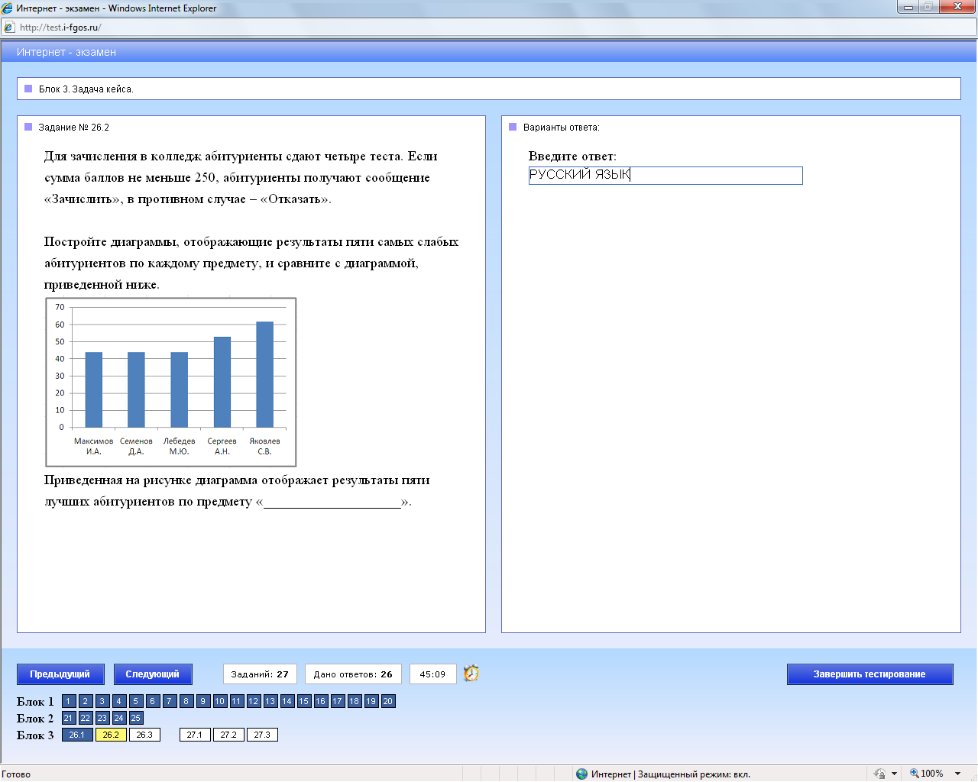Screen dimensions: 978x782
Task: Click Завершить тестирование button
Action: click(870, 674)
